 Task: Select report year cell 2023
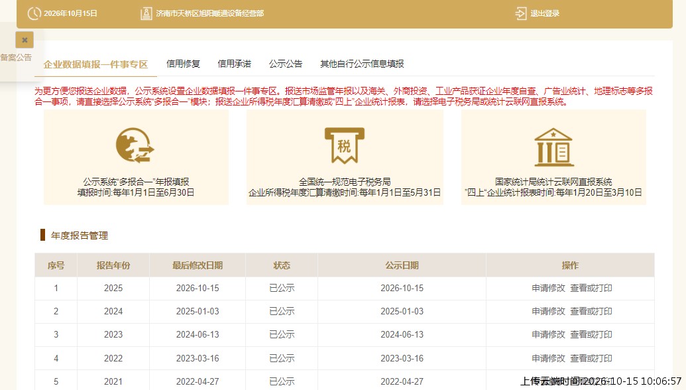click(113, 334)
